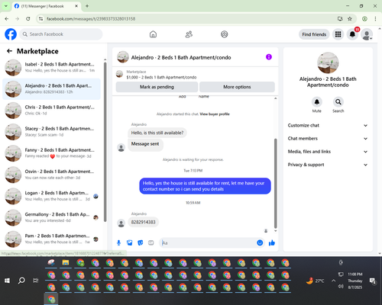Image resolution: width=382 pixels, height=305 pixels.
Task: Open Windows taskbar search
Action: [21, 281]
